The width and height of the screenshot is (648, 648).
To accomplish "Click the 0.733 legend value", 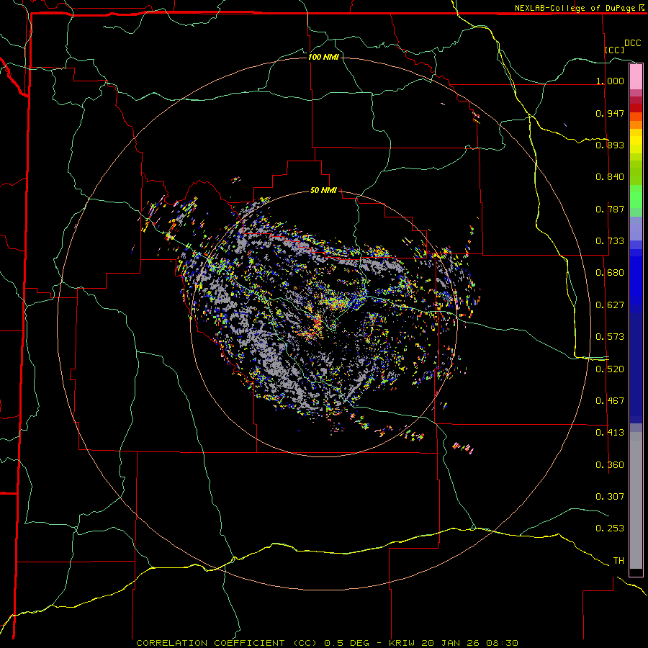I will [x=610, y=241].
